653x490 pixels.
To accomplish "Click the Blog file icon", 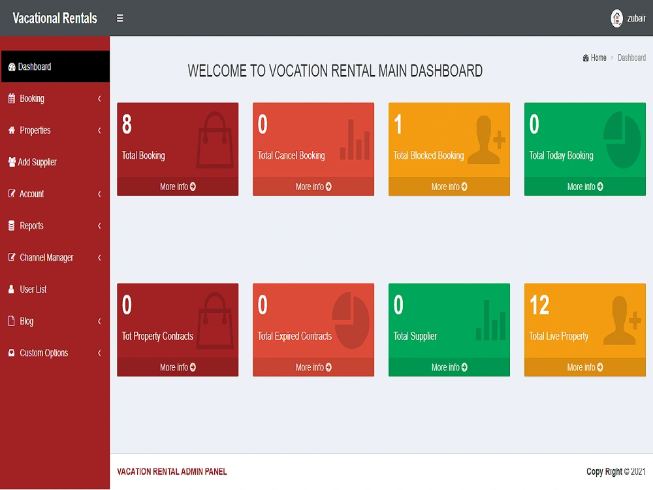I will (x=11, y=321).
